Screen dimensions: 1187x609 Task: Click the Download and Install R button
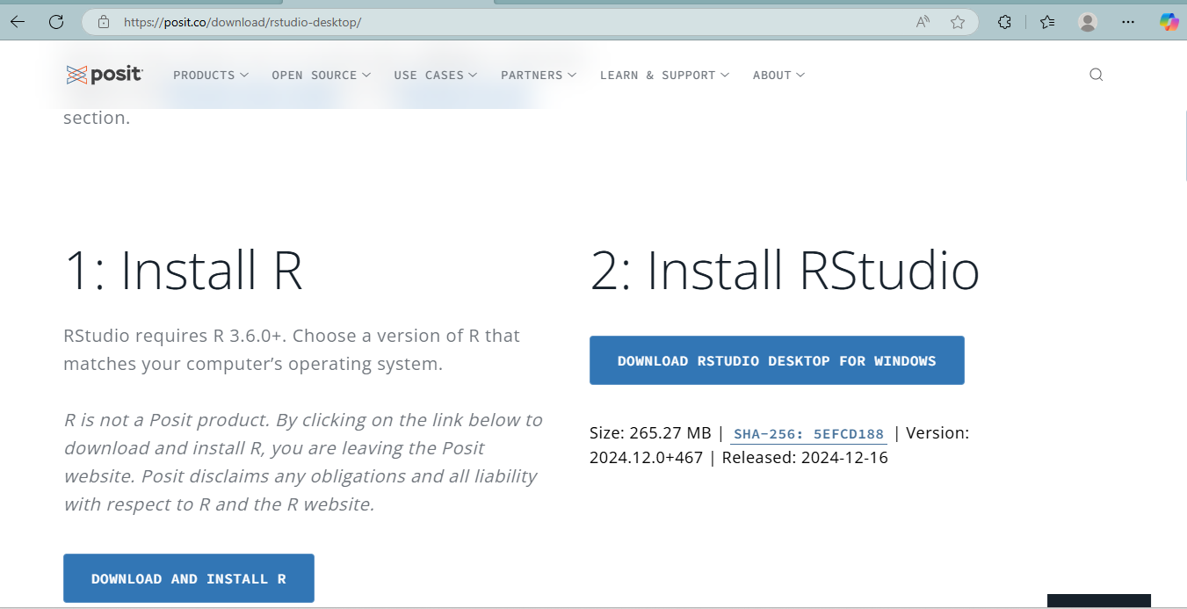pyautogui.click(x=189, y=578)
